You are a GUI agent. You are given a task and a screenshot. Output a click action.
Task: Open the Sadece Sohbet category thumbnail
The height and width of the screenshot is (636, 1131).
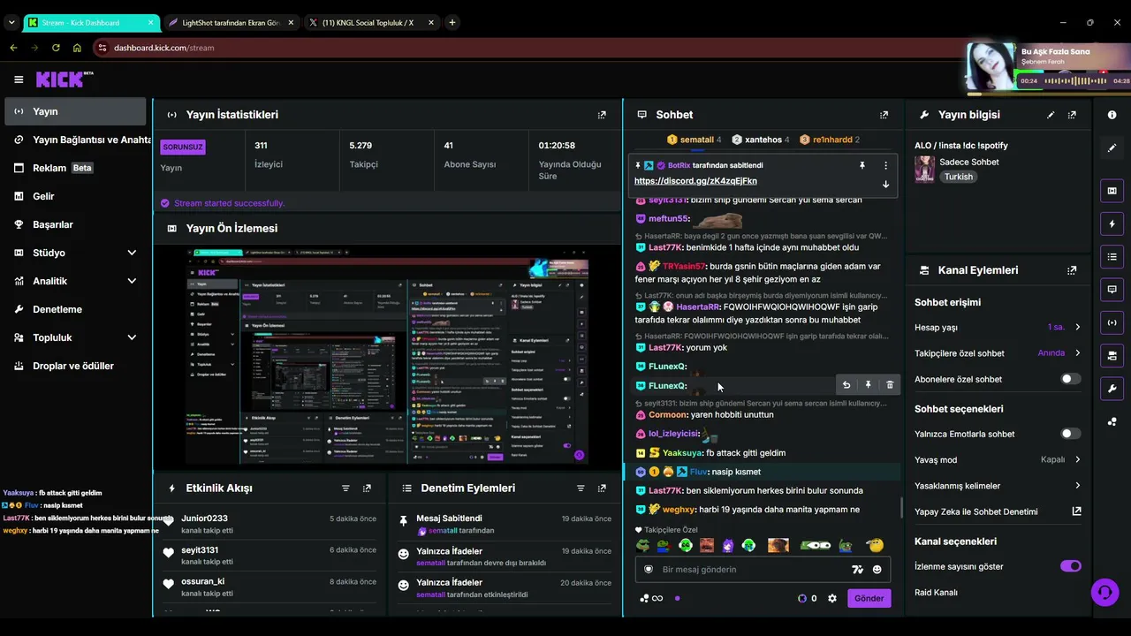point(924,169)
